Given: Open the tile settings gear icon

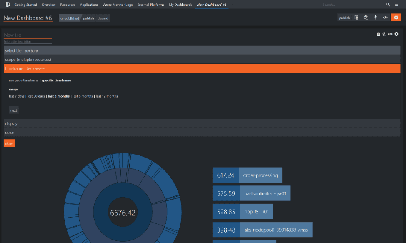Looking at the screenshot, I should [396, 34].
